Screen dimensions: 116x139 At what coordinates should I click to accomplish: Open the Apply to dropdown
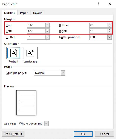coord(46,123)
